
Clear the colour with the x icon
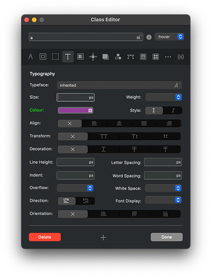90,110
